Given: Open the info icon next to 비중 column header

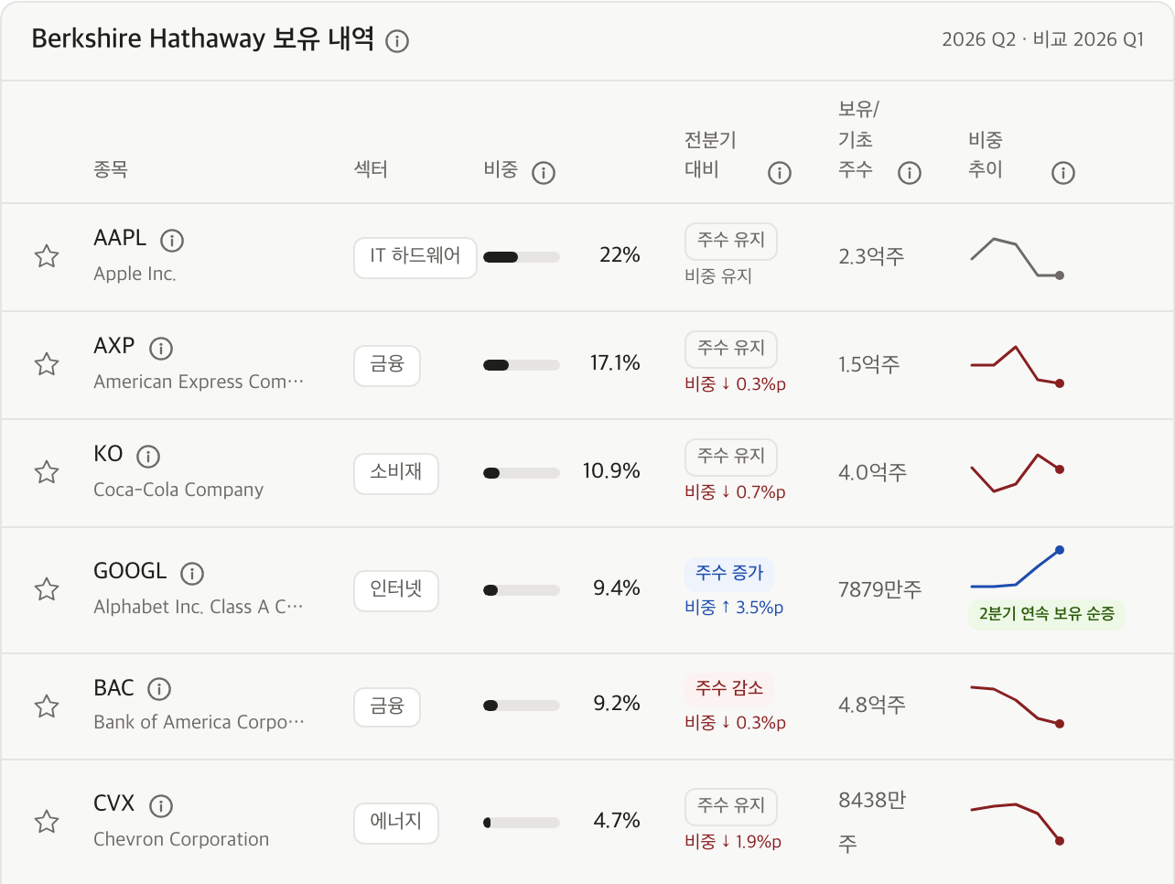Looking at the screenshot, I should 544,173.
